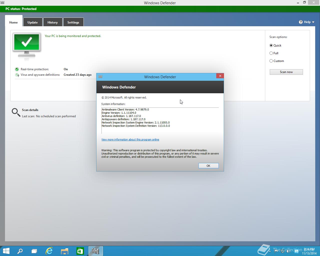Click Network Inspection System Engine Version line

[136, 122]
